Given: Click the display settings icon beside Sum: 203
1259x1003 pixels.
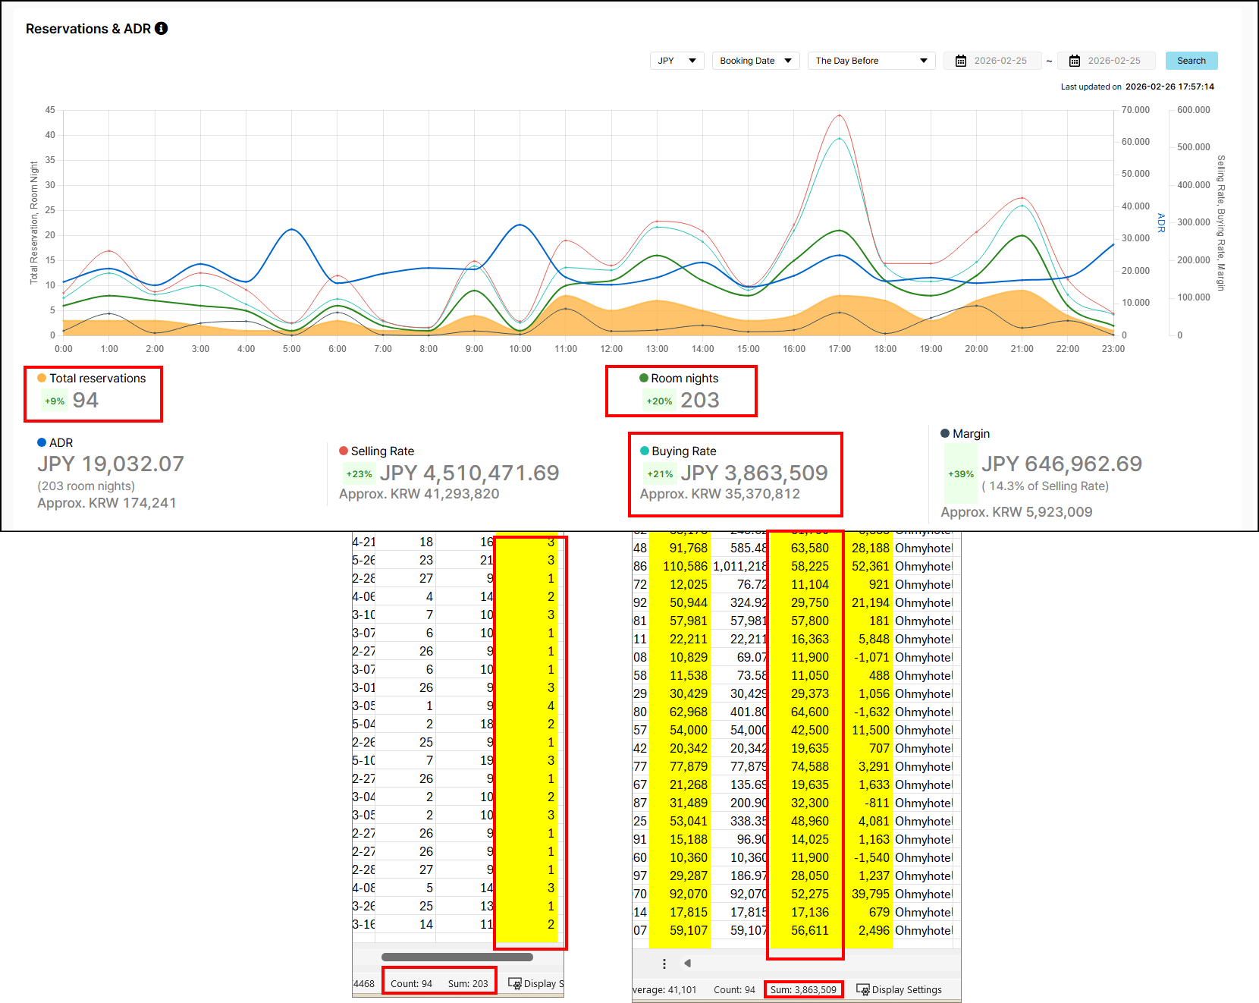Looking at the screenshot, I should pos(514,983).
